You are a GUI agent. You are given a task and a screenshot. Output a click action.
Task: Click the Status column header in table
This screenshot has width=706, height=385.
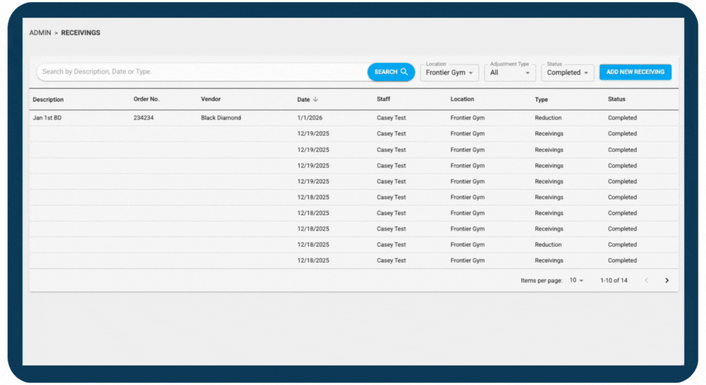[x=616, y=100]
